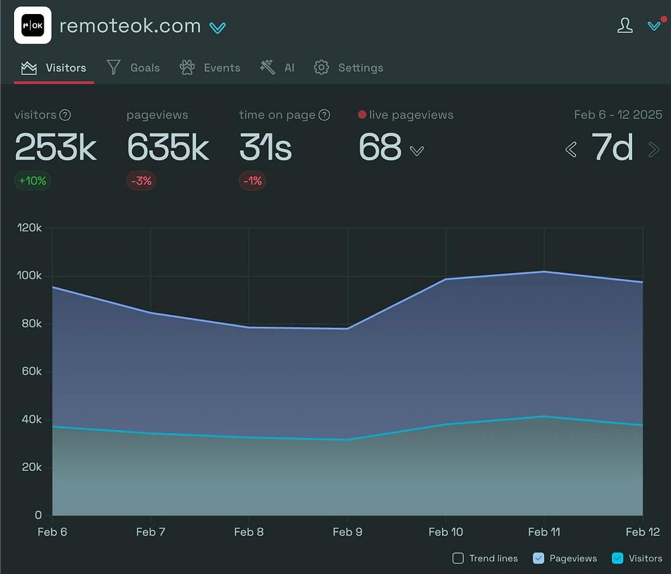Viewport: 671px width, 574px height.
Task: Open the user account profile icon
Action: (x=625, y=25)
